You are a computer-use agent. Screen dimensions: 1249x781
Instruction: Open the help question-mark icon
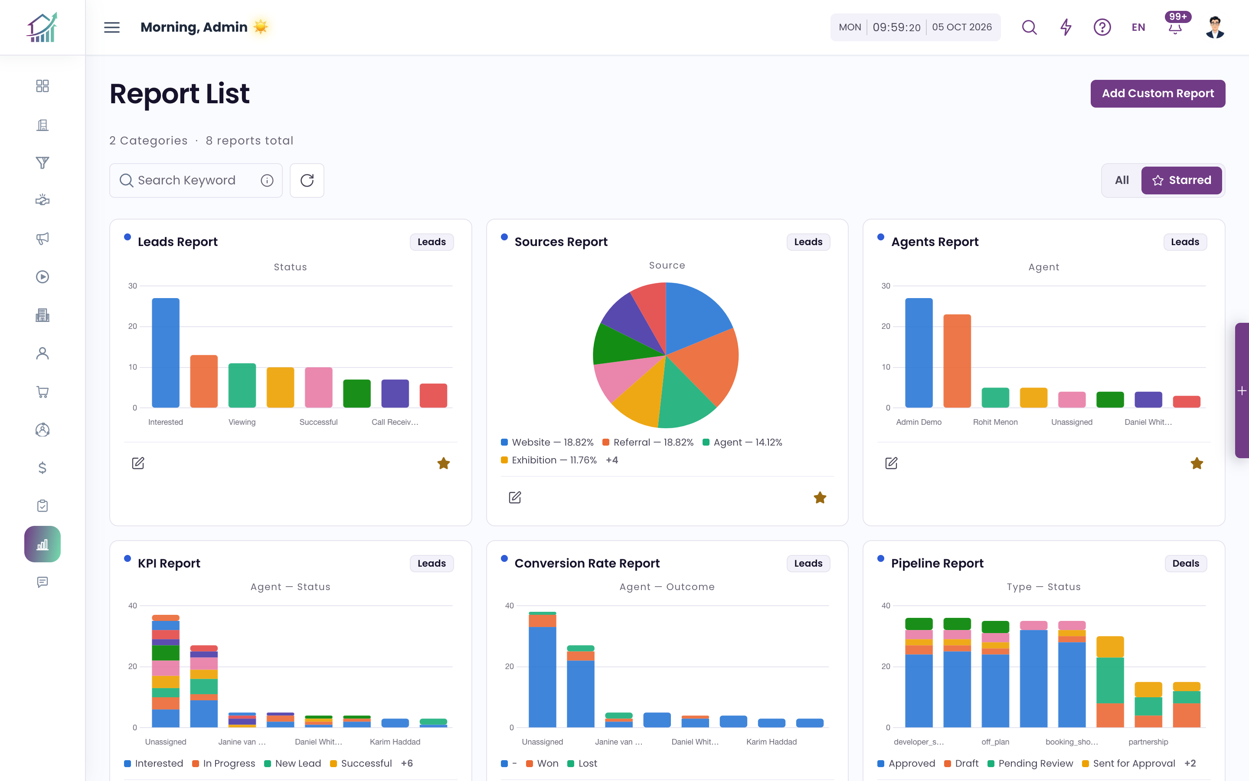[1102, 27]
